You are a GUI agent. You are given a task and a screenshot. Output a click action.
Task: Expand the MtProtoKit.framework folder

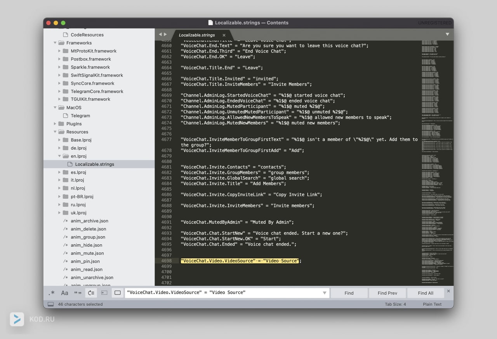(59, 51)
